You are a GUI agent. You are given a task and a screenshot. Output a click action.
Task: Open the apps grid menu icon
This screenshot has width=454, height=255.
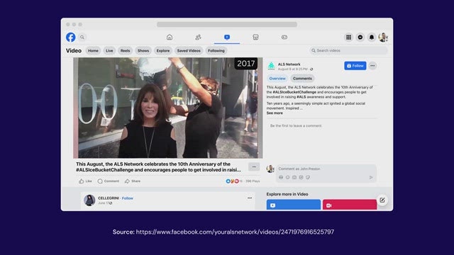pyautogui.click(x=348, y=37)
